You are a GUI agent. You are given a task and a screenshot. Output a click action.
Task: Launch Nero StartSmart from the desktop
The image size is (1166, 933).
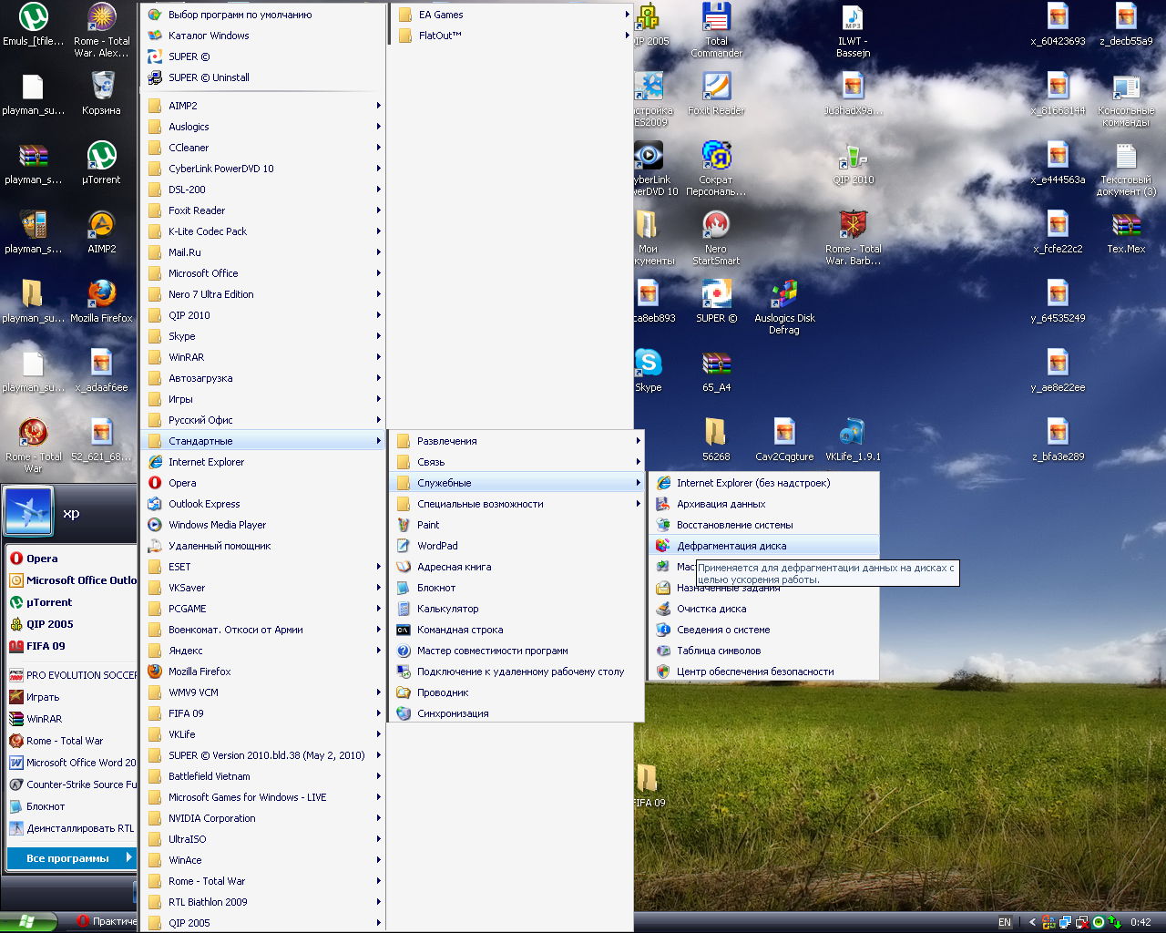click(716, 238)
